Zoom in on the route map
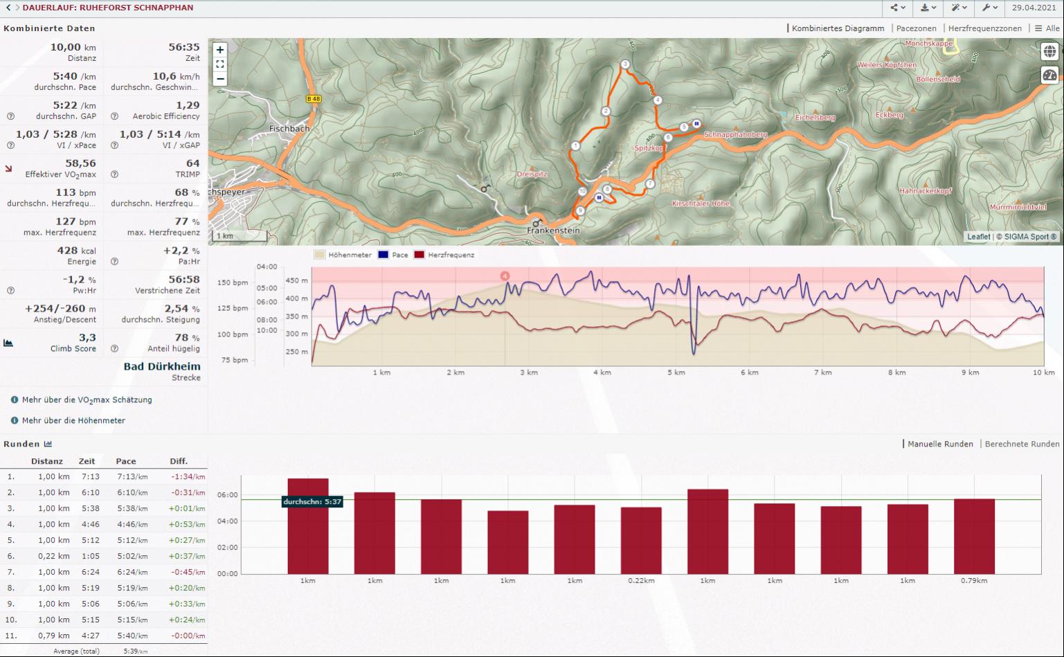This screenshot has width=1064, height=657. pos(220,50)
